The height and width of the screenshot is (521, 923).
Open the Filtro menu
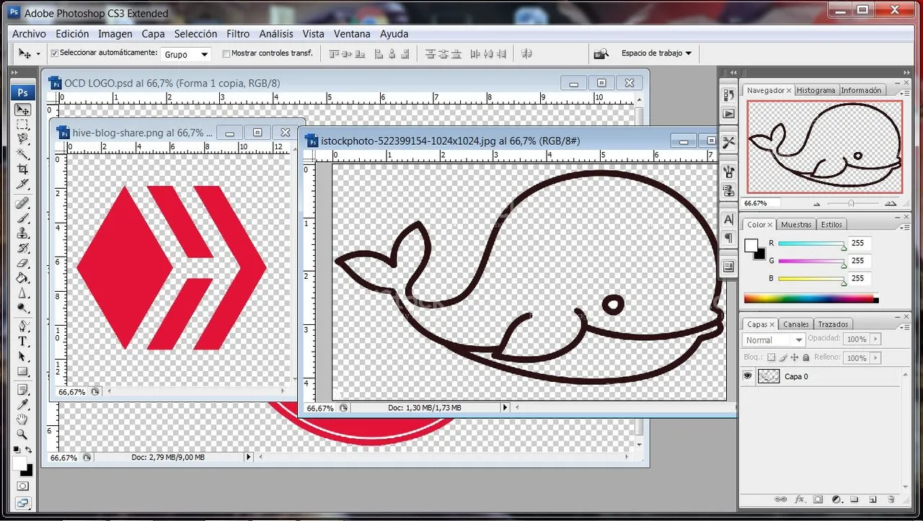[x=238, y=34]
